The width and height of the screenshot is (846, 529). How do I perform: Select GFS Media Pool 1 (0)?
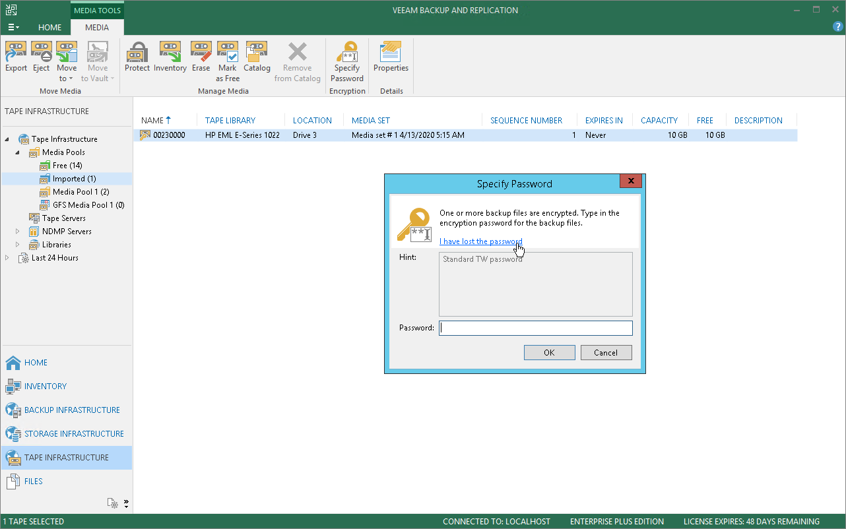(88, 205)
